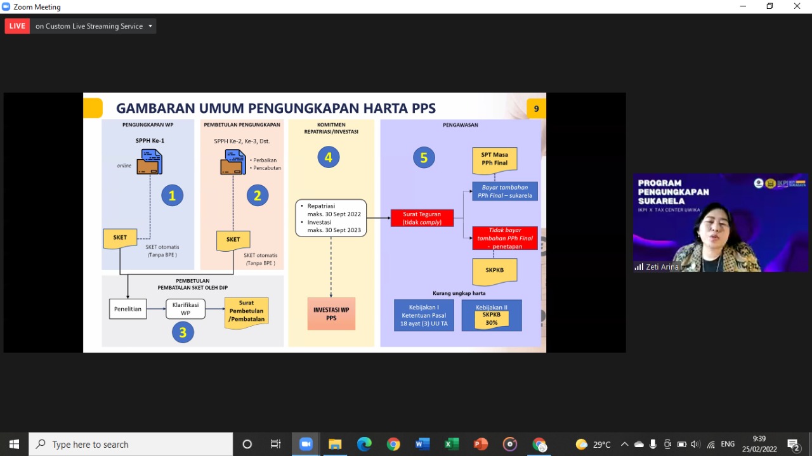Click the red LIVE indicator badge
The height and width of the screenshot is (456, 812).
click(17, 26)
